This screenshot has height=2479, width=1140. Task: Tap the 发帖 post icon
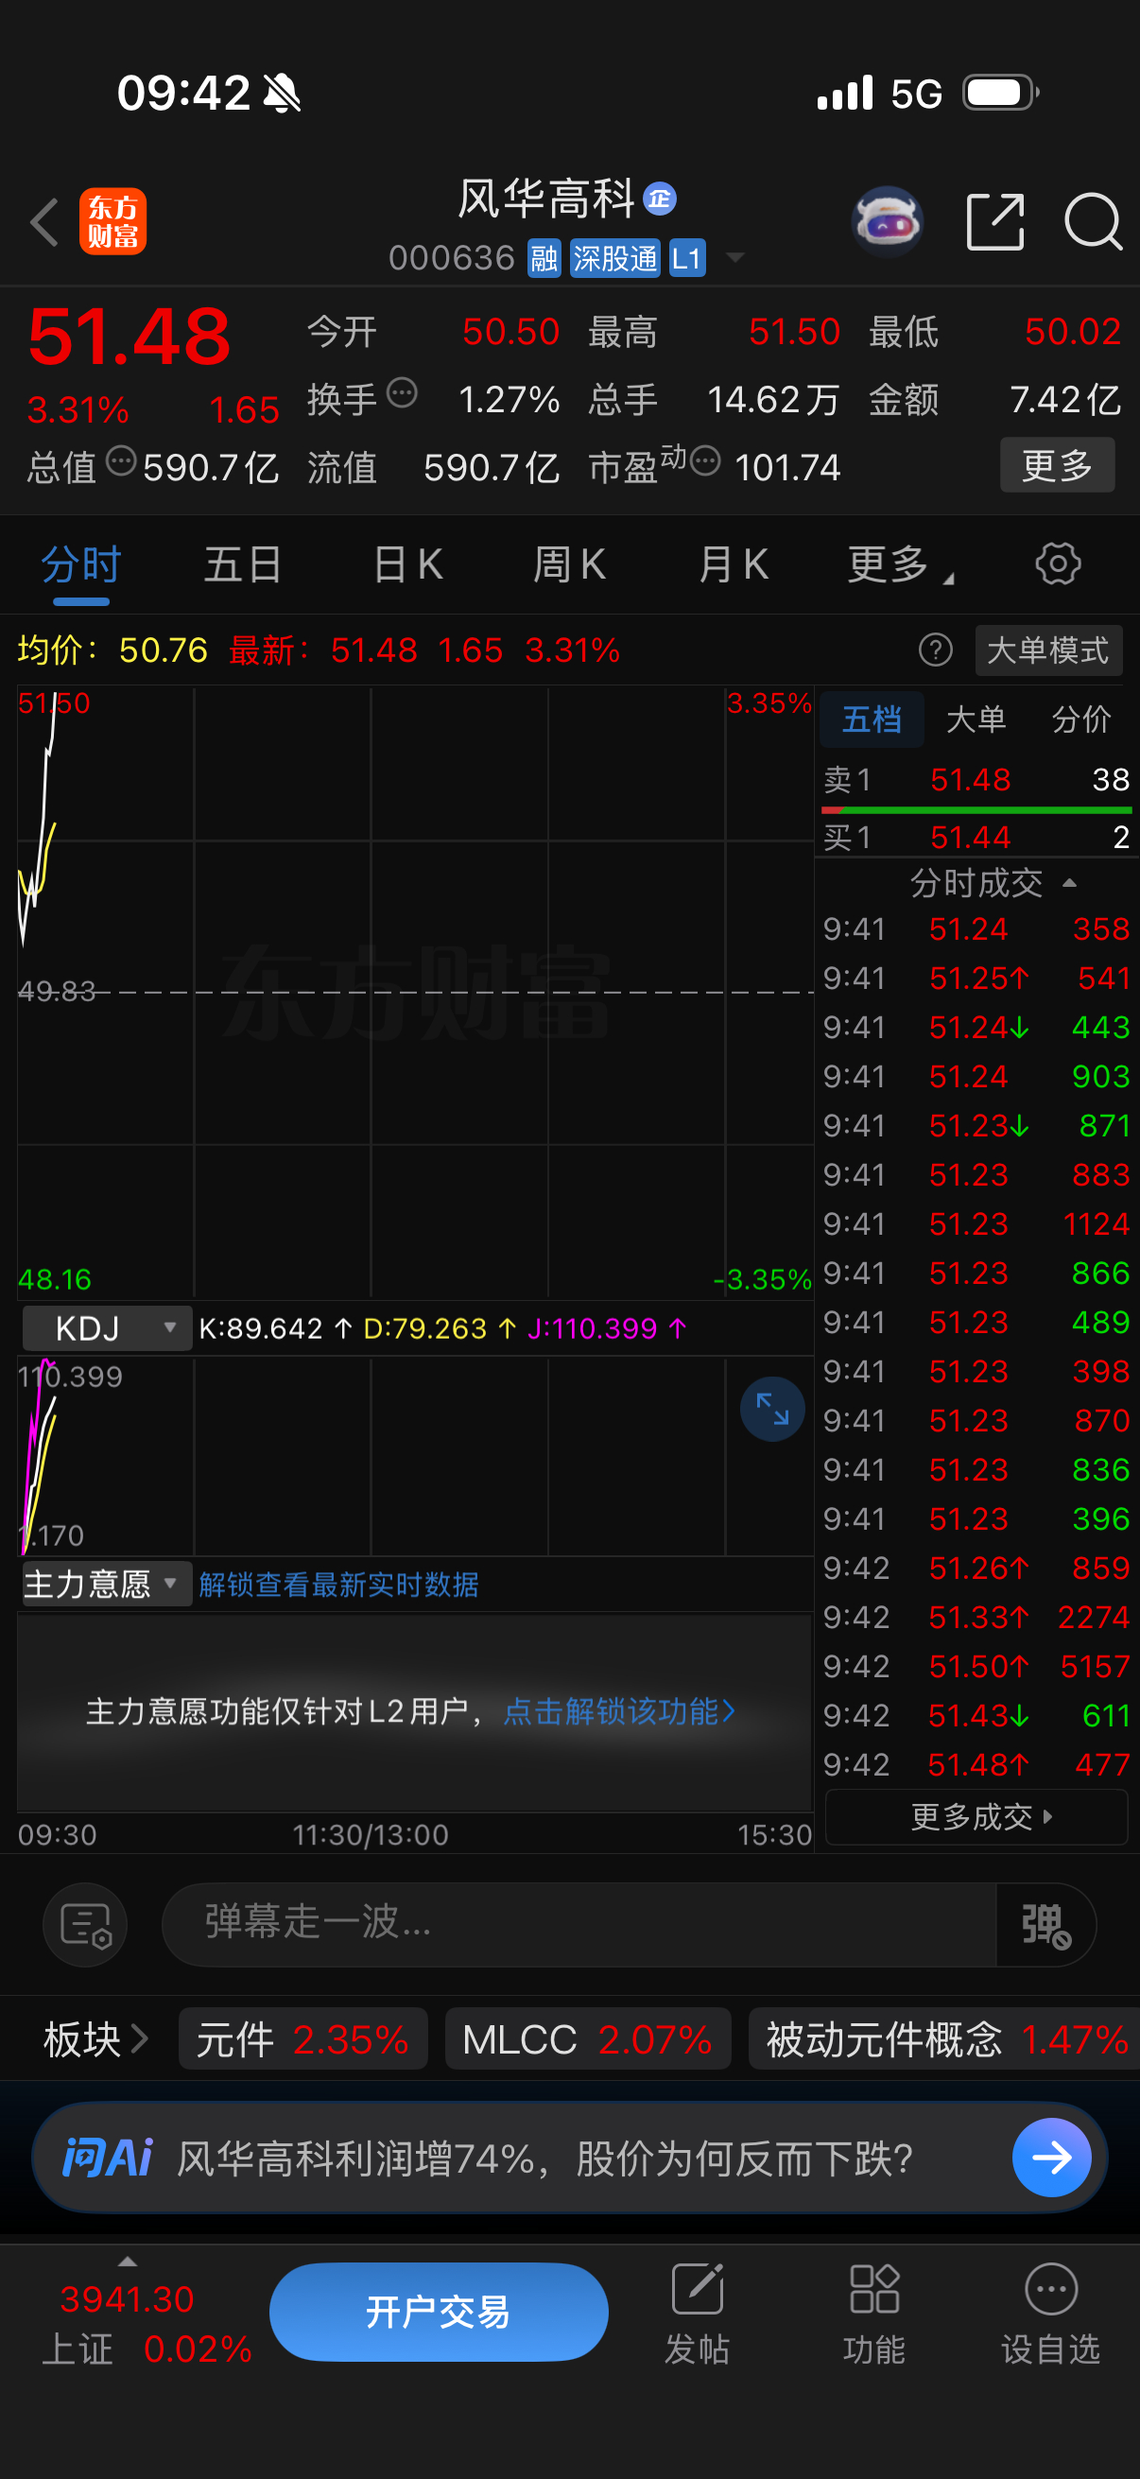coord(698,2314)
